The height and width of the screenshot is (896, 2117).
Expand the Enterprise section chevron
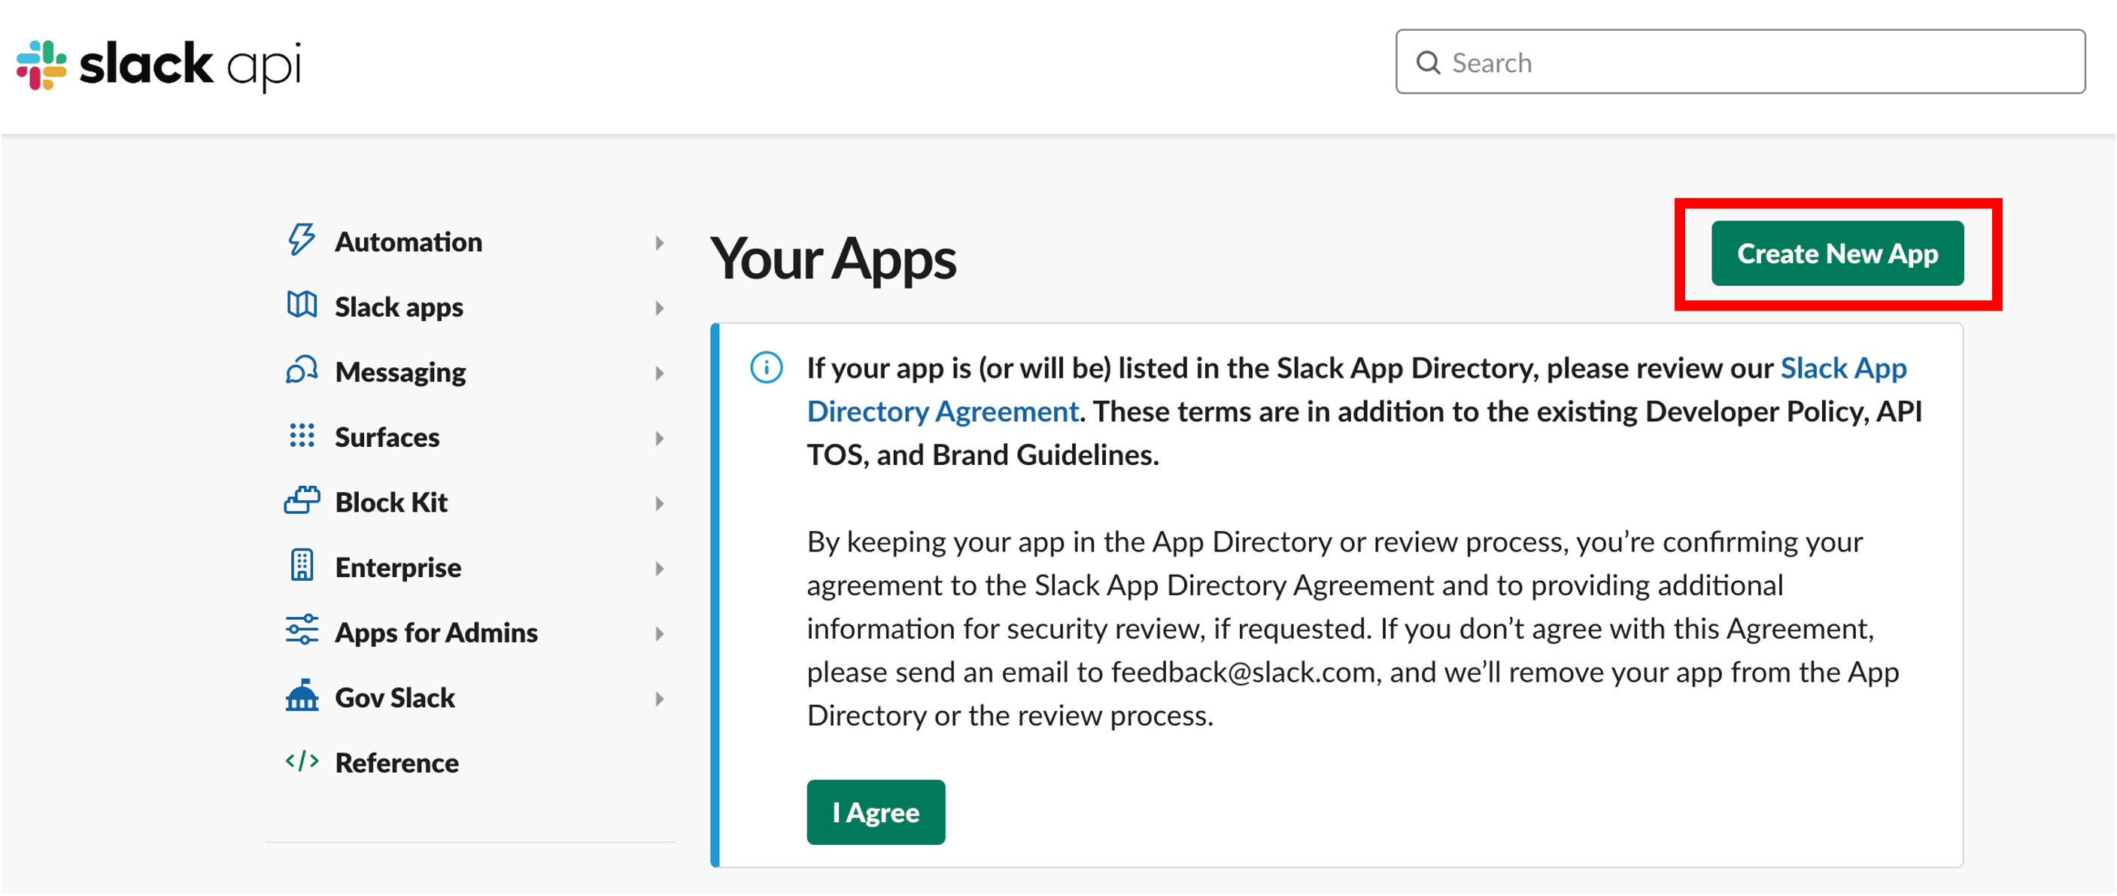(659, 568)
